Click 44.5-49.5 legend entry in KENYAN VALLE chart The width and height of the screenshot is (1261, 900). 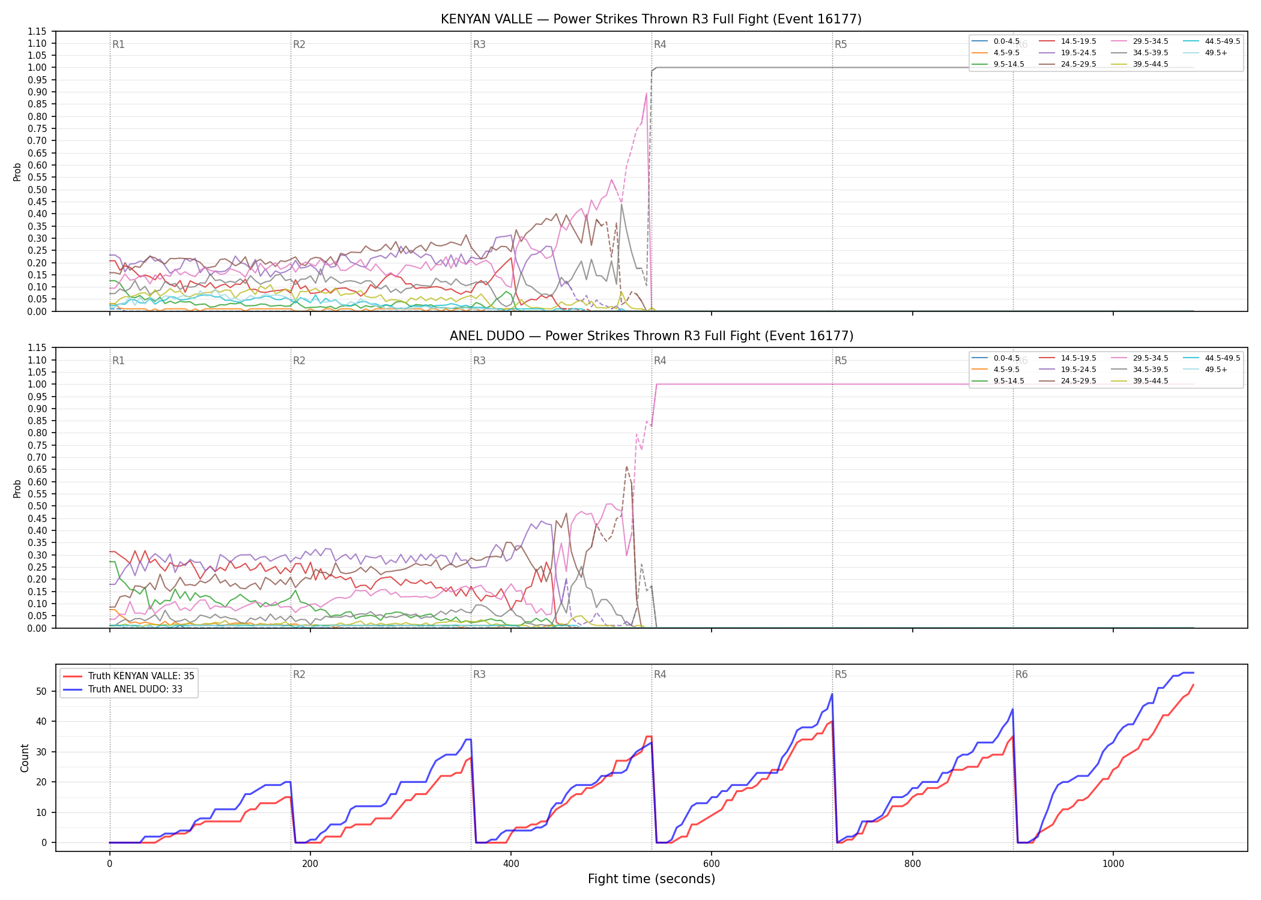1212,41
